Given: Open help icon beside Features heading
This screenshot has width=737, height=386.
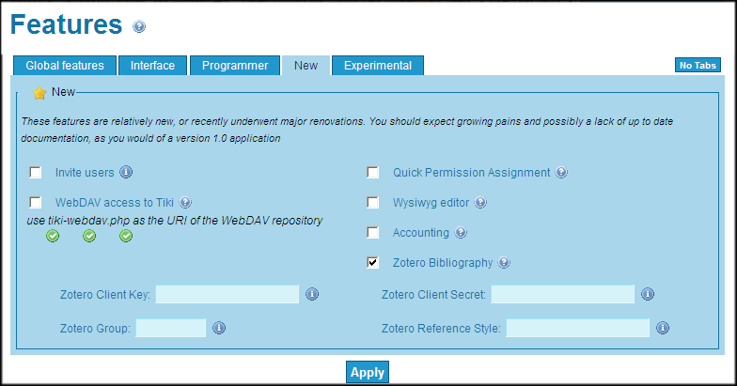Looking at the screenshot, I should [x=139, y=26].
